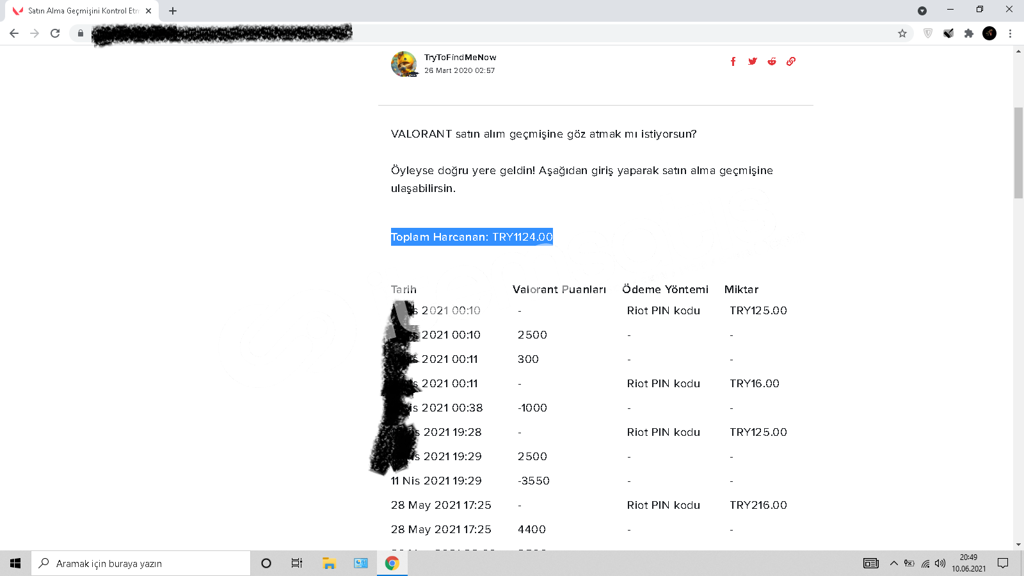Viewport: 1024px width, 576px height.
Task: Open Chrome three-dot menu
Action: (x=1010, y=33)
